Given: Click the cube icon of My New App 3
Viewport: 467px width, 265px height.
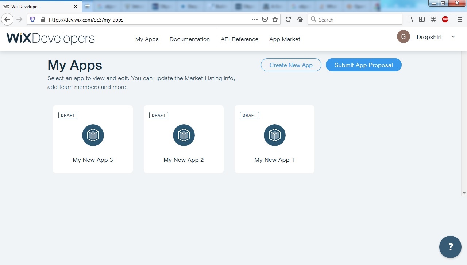Looking at the screenshot, I should (x=93, y=135).
